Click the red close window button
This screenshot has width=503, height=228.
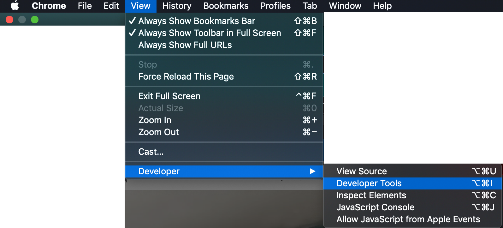click(9, 20)
